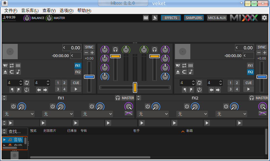270x161 pixels.
Task: Toggle MICS & AUX section
Action: [x=217, y=18]
